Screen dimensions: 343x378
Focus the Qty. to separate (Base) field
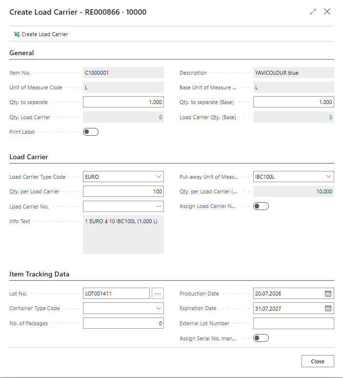pos(294,102)
